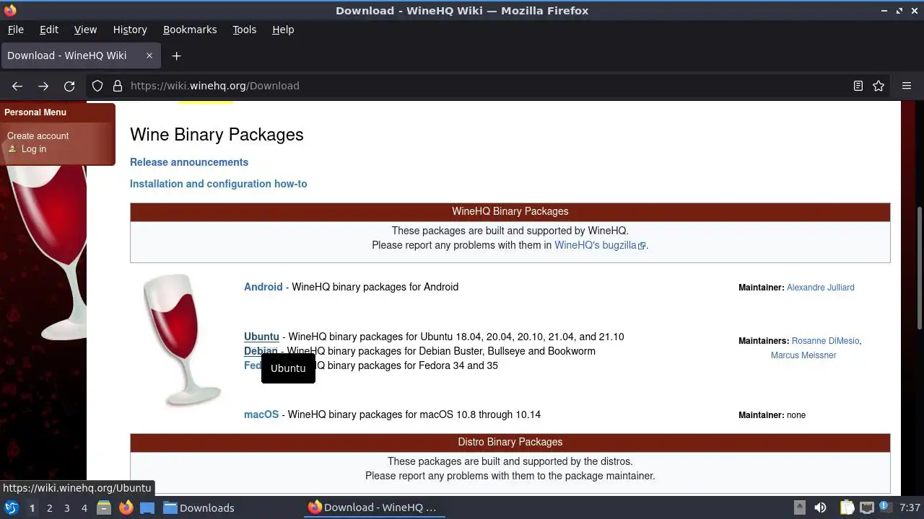This screenshot has height=519, width=924.
Task: Follow the Create account link
Action: coord(38,136)
